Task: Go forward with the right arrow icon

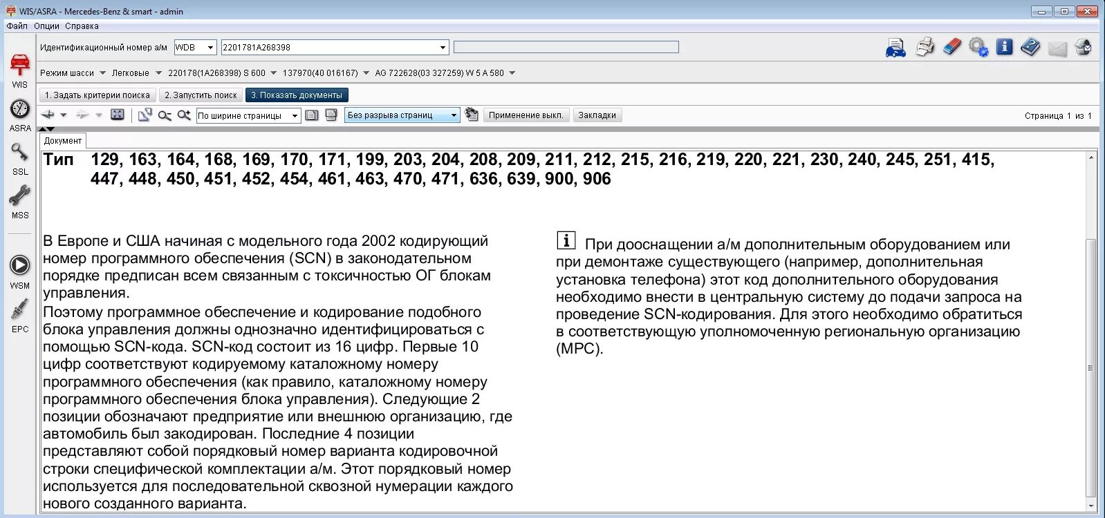Action: coord(82,115)
